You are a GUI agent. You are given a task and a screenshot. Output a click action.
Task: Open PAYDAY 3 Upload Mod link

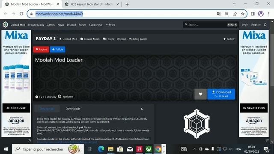point(68,39)
